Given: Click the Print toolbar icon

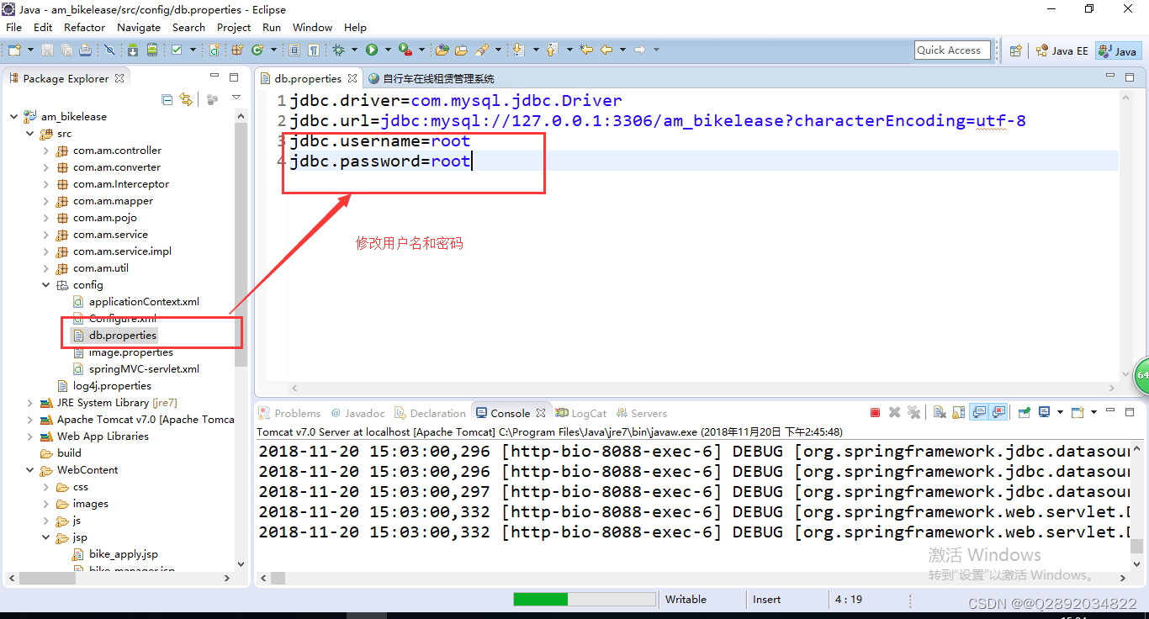Looking at the screenshot, I should (x=85, y=50).
